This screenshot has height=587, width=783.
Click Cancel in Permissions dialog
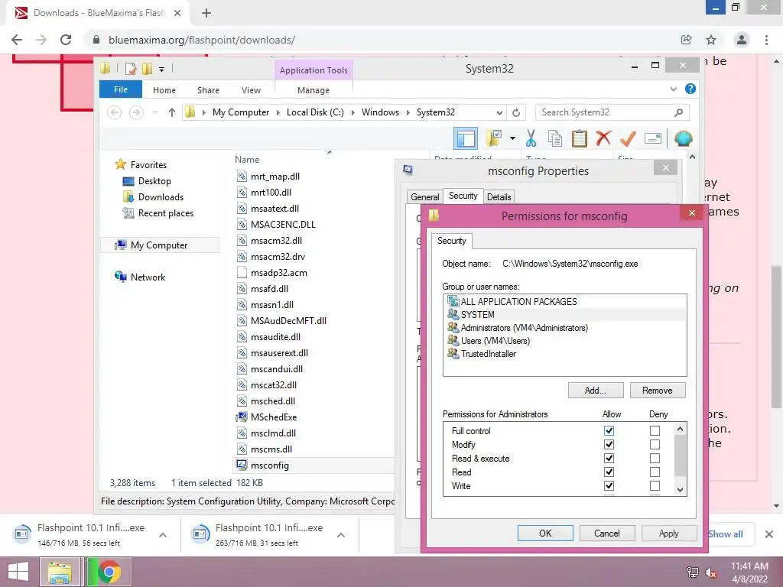coord(606,533)
